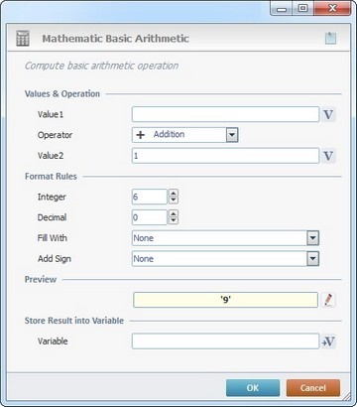This screenshot has height=407, width=357.
Task: Open the Operator Addition dropdown
Action: [x=232, y=135]
